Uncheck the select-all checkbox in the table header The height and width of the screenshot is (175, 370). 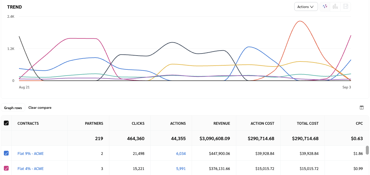point(6,123)
